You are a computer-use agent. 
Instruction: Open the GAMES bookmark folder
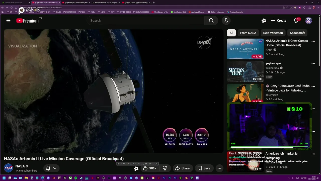[x=57, y=12]
